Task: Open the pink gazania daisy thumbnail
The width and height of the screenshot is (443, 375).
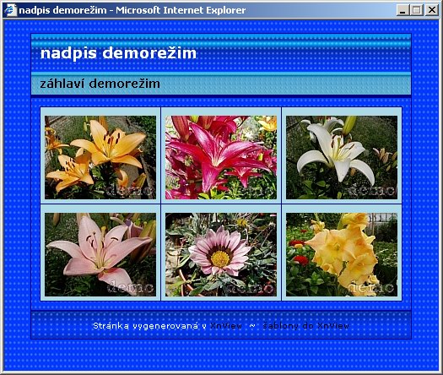Action: coord(221,254)
